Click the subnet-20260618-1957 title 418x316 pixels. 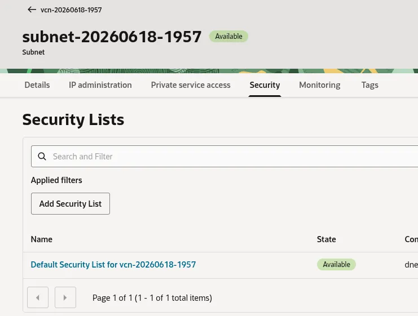coord(112,37)
